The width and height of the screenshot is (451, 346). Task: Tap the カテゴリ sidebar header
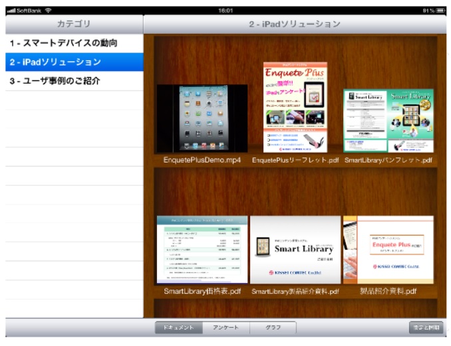(x=75, y=24)
